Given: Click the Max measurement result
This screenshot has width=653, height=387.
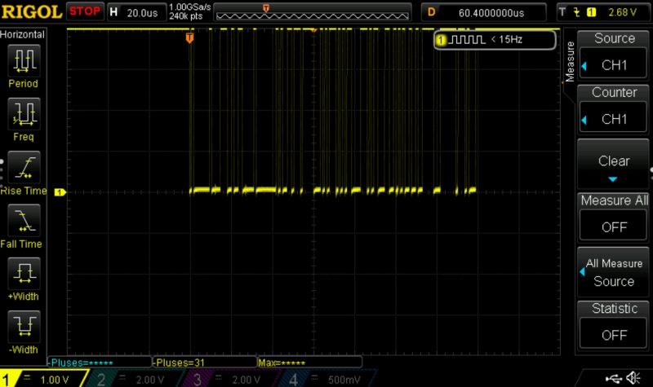Looking at the screenshot, I should 309,363.
